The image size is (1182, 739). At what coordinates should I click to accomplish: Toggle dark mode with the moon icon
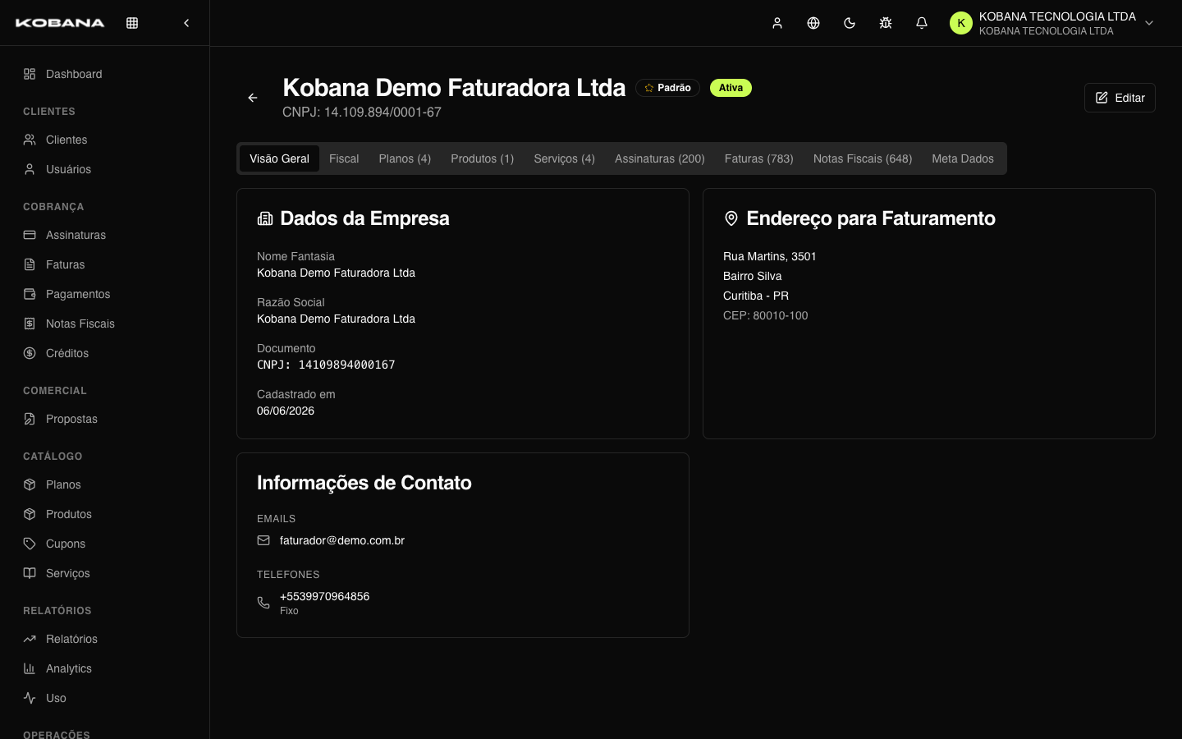click(850, 23)
